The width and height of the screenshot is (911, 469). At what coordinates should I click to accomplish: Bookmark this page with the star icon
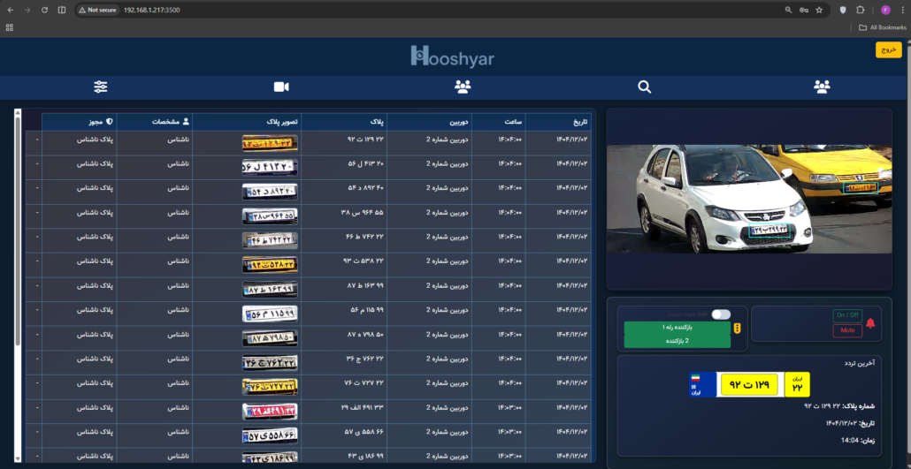819,10
